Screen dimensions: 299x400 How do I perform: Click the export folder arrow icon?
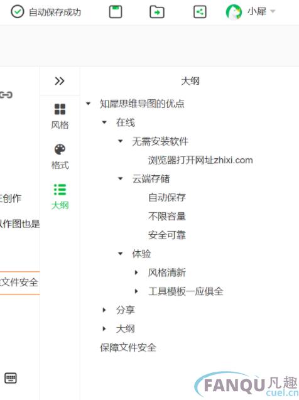(157, 12)
